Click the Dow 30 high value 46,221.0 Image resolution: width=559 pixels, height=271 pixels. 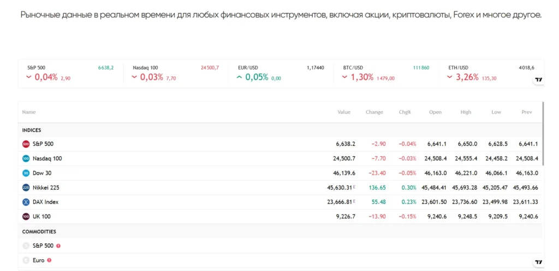tap(466, 173)
